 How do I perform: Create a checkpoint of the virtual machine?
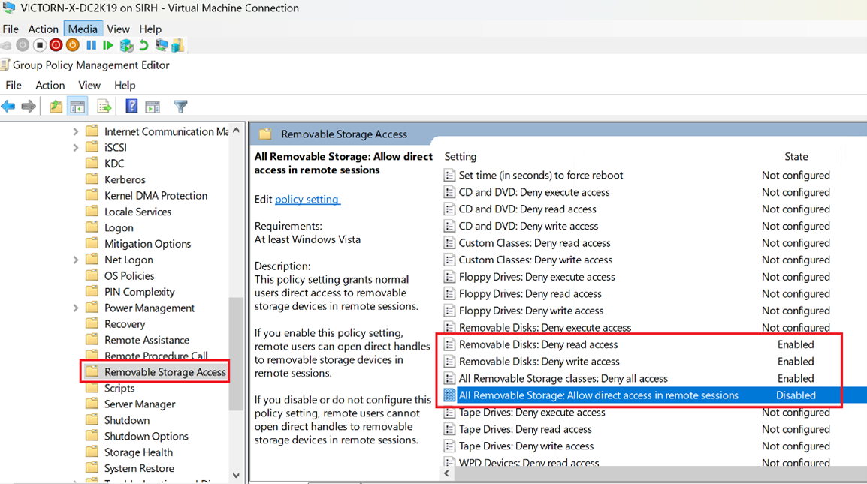click(125, 45)
